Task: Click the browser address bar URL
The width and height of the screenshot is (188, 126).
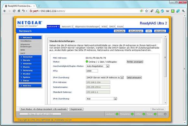Action: pos(49,11)
